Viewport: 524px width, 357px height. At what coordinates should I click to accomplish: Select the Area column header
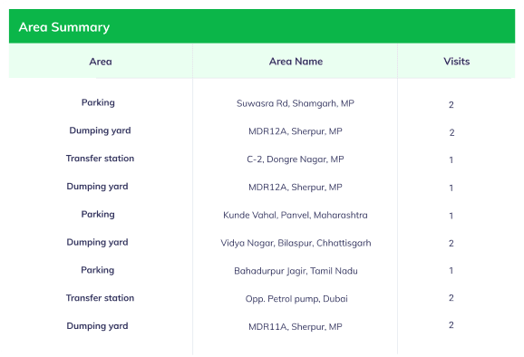101,62
